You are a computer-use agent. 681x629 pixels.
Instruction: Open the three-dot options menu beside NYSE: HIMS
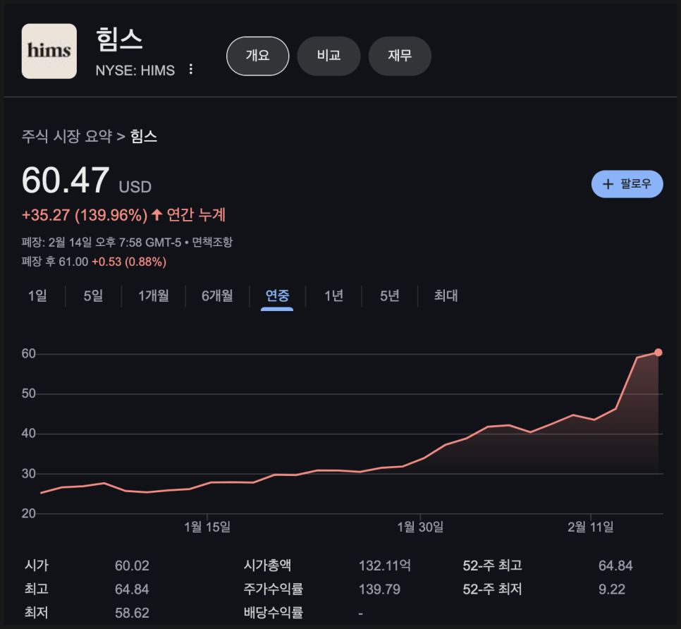[x=190, y=70]
